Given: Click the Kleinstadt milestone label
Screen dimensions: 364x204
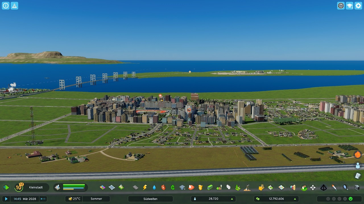Looking at the screenshot, I should point(36,187).
